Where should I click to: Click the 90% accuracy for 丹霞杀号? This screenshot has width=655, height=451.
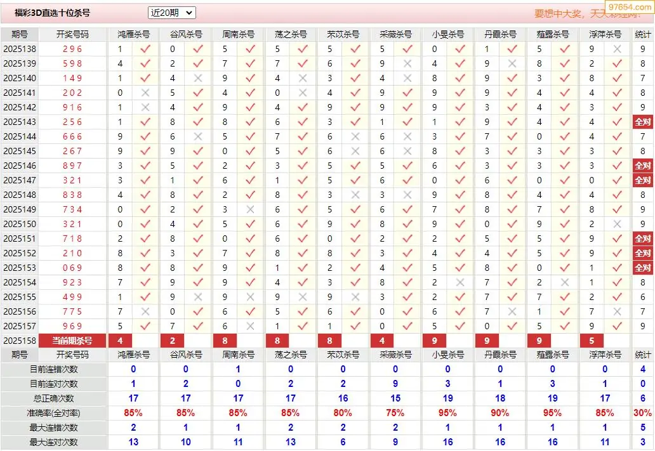500,413
